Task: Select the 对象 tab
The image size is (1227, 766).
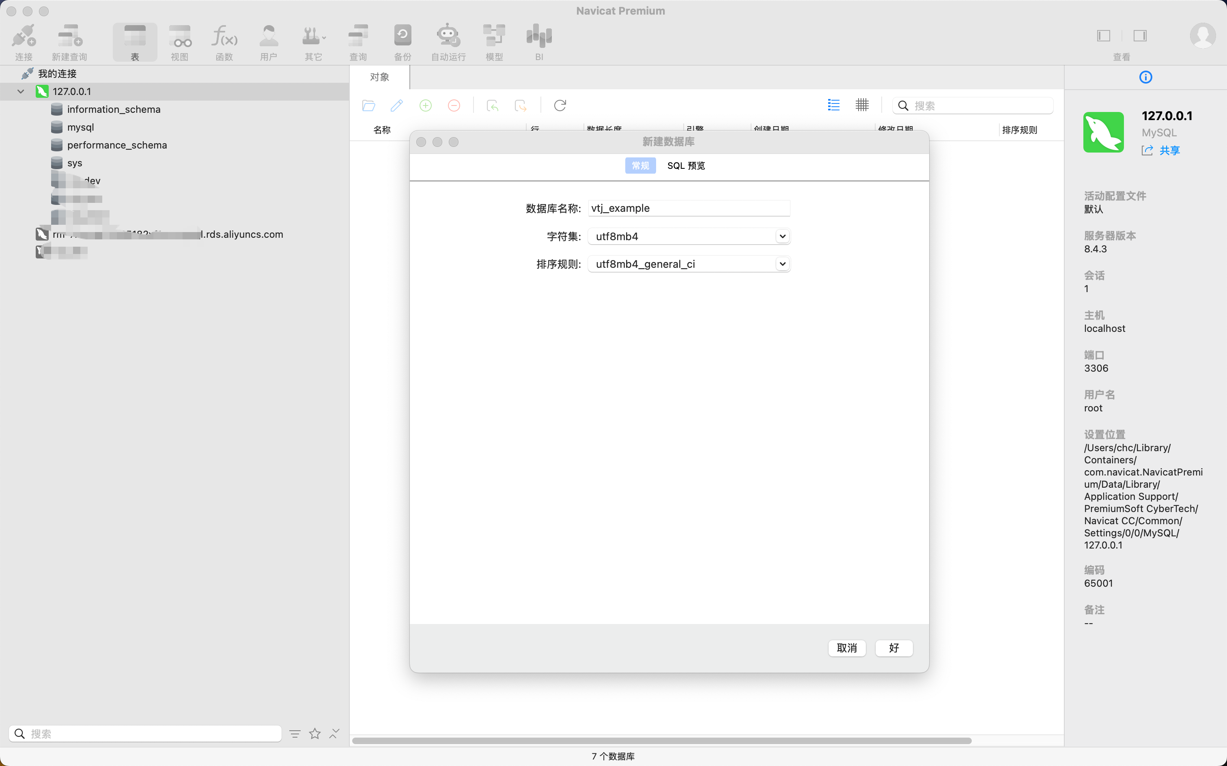Action: pos(379,77)
